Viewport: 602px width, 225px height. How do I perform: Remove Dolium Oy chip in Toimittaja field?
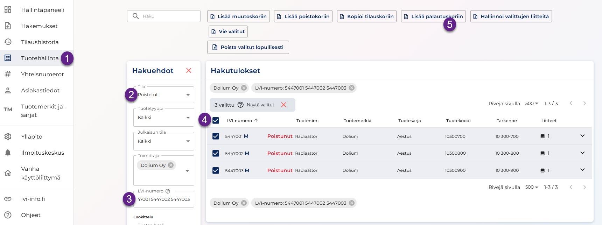coord(171,165)
